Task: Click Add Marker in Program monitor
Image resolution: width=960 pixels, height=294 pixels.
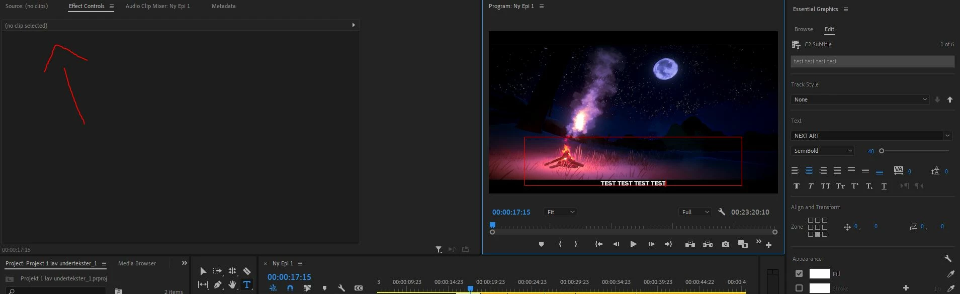Action: (541, 244)
